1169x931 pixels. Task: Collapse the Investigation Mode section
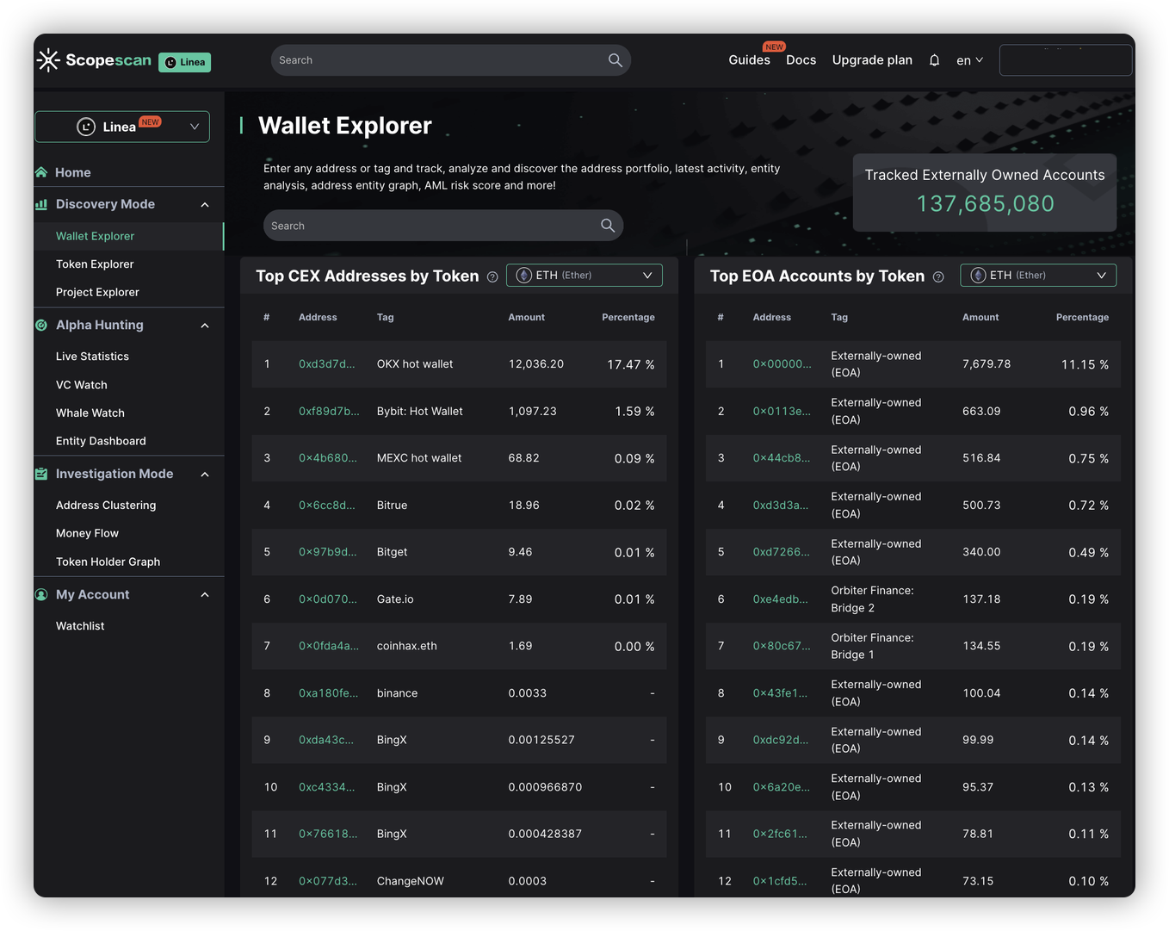(205, 475)
